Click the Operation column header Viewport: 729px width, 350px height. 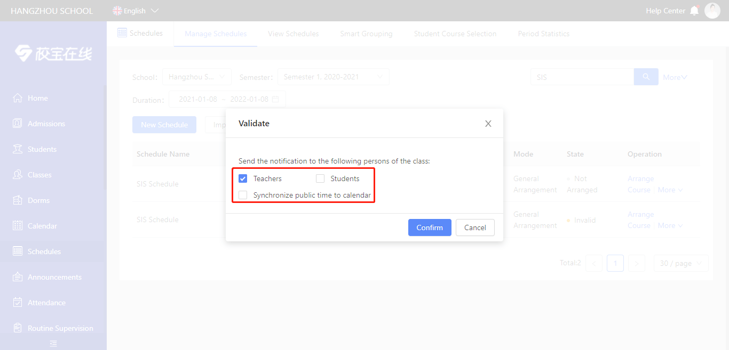coord(645,154)
